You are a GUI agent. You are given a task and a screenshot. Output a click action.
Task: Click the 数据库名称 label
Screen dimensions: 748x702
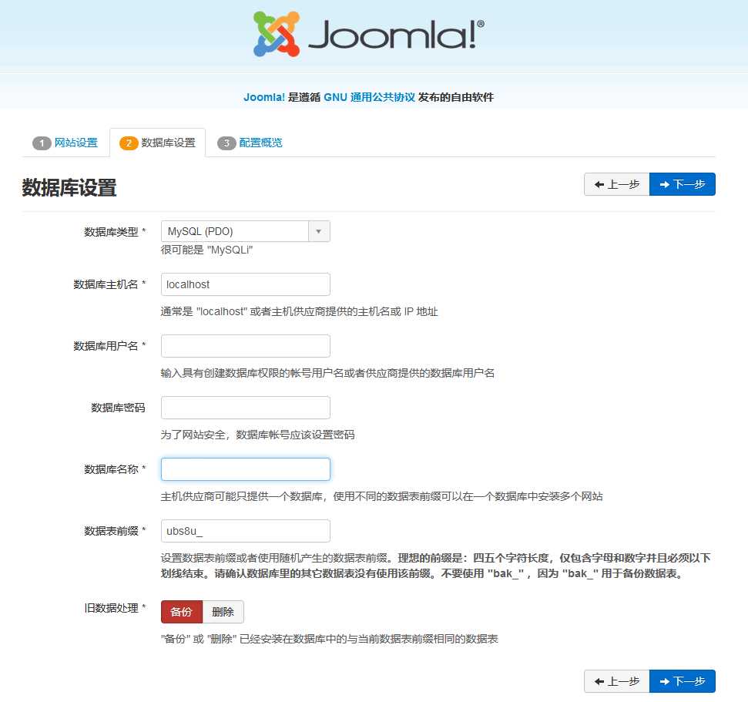click(115, 469)
